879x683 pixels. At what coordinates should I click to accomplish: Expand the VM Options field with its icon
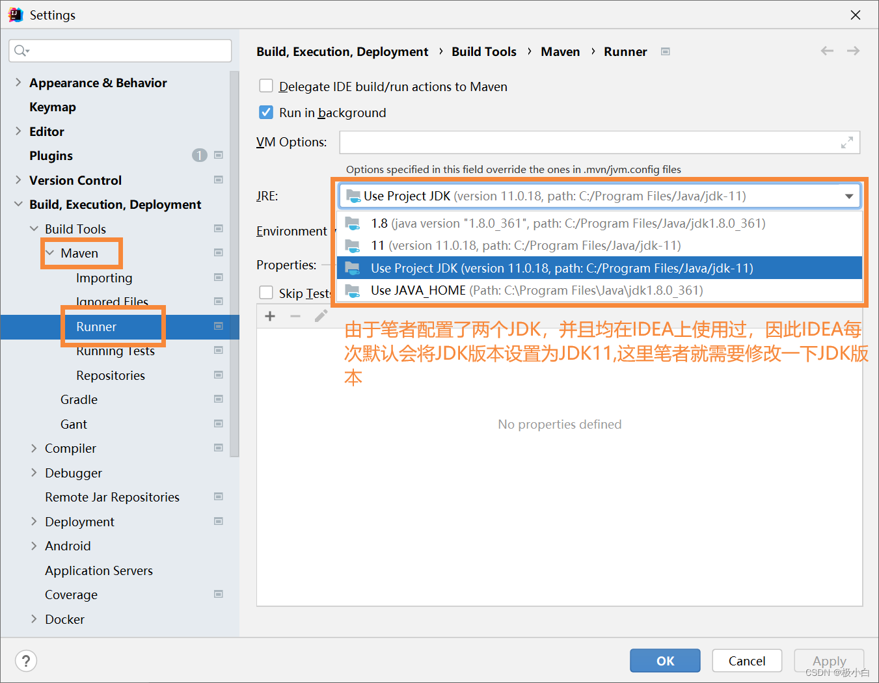coord(846,142)
